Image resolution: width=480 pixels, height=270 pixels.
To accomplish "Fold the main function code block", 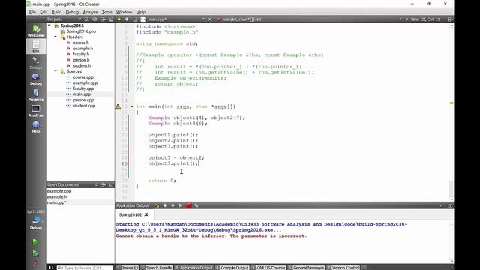I will coord(132,106).
